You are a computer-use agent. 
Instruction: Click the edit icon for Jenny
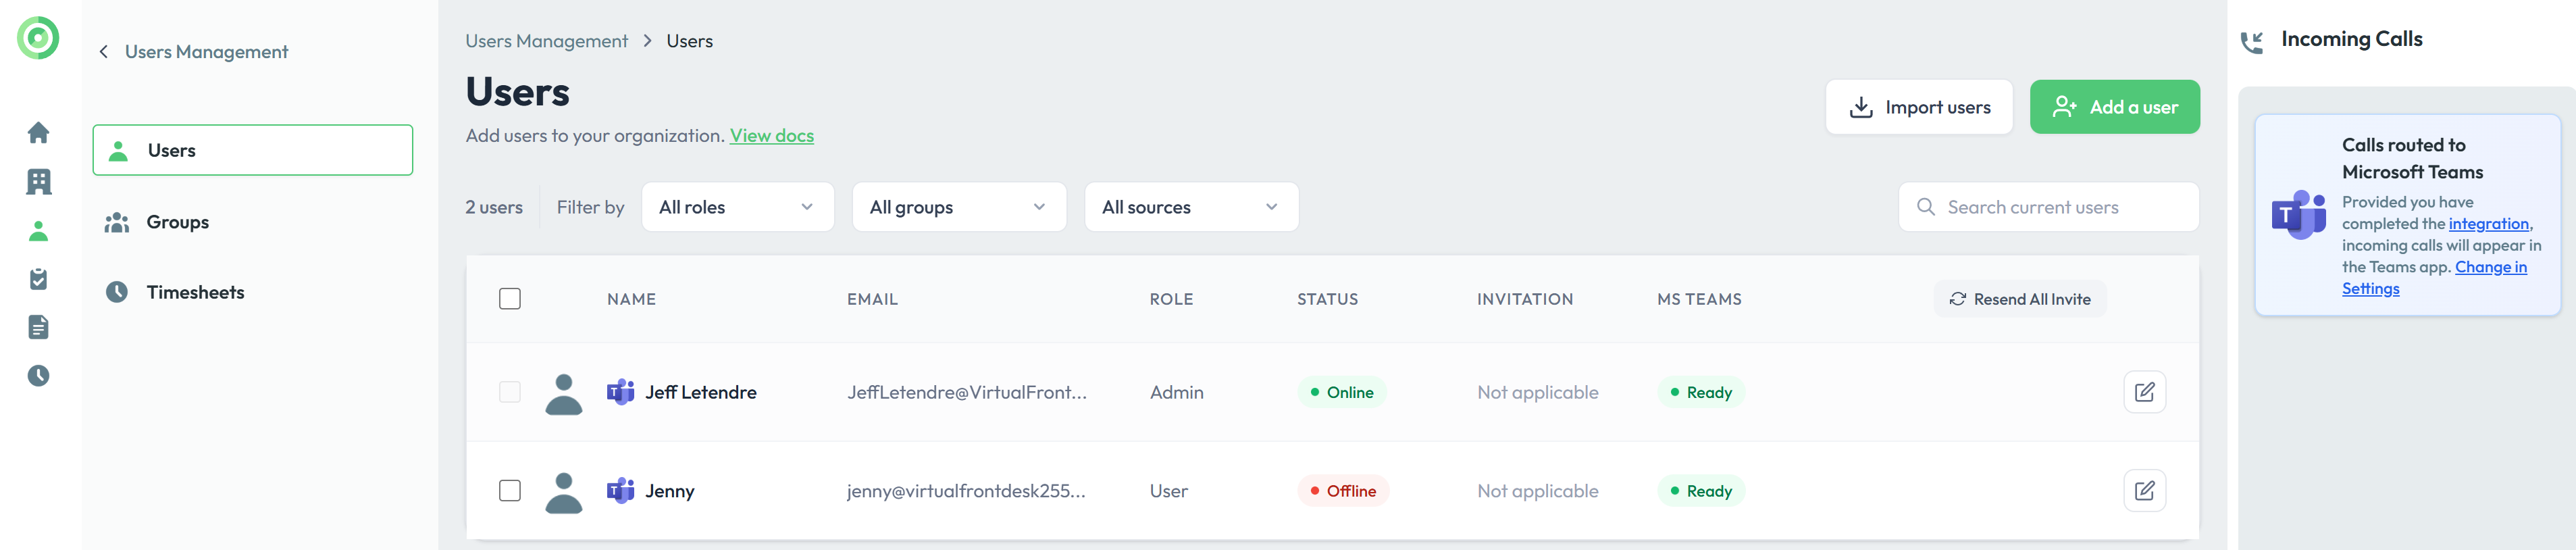point(2144,491)
